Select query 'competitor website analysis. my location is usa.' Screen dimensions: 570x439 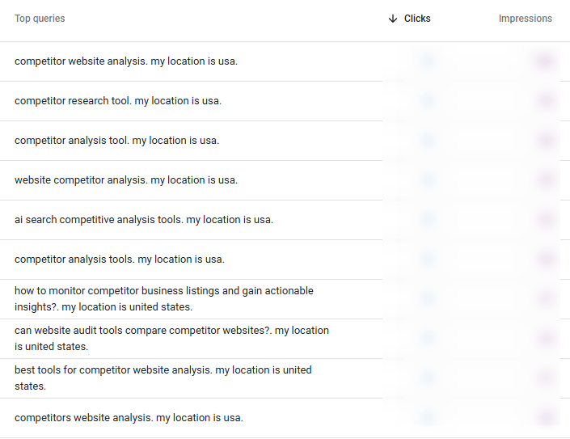pos(126,61)
